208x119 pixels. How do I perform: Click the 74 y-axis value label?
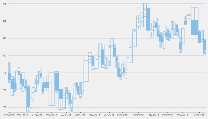(5, 108)
